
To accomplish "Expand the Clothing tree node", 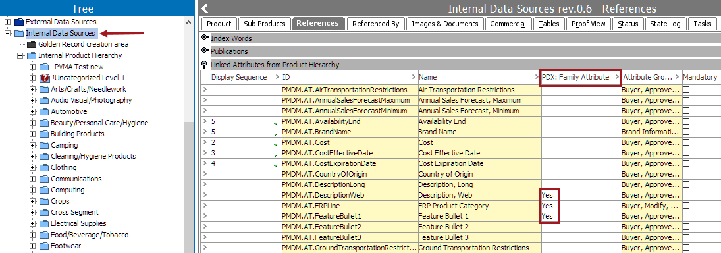I will pos(32,168).
